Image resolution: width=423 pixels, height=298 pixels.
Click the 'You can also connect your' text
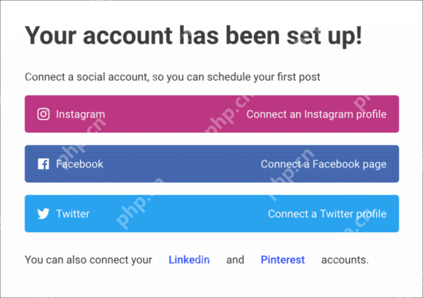tap(88, 260)
